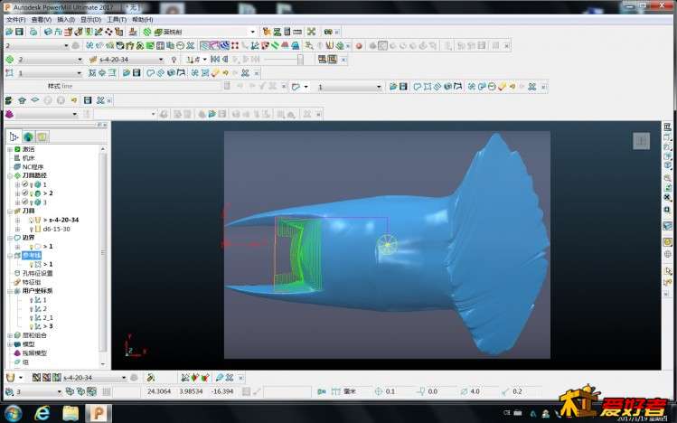The height and width of the screenshot is (423, 677).
Task: Click the red record icon in second toolbar
Action: 359,46
